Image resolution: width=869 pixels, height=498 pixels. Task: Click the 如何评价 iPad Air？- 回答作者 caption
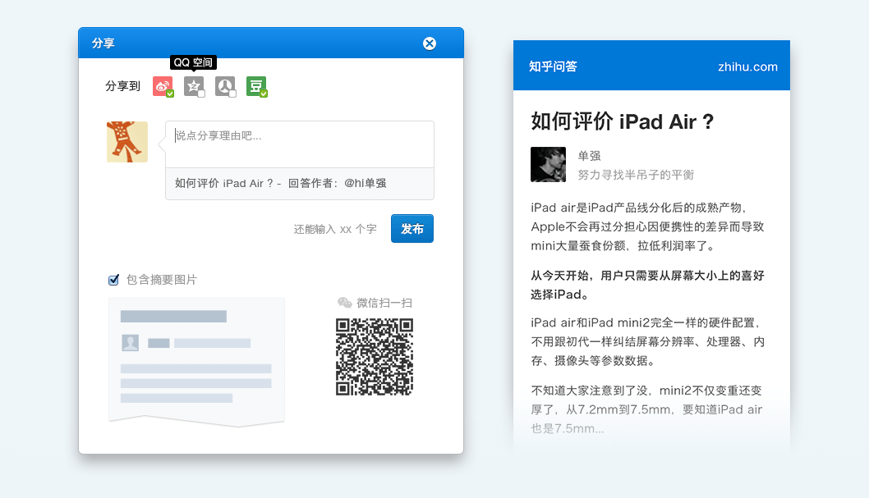[280, 183]
